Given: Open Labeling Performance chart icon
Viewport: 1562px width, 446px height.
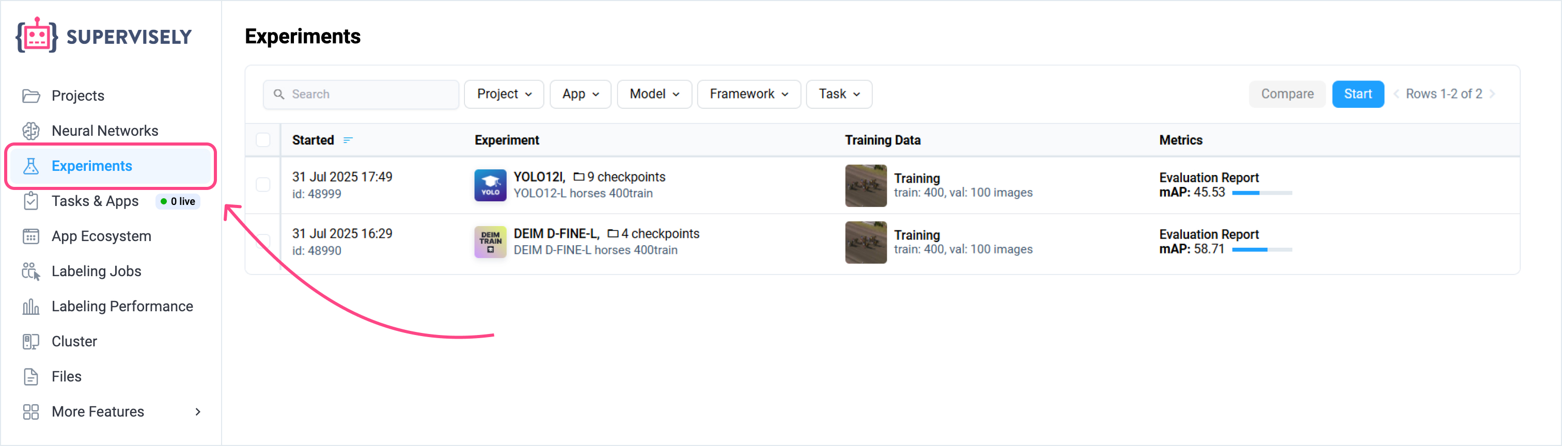Looking at the screenshot, I should tap(31, 307).
